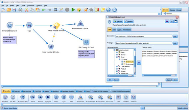This screenshot has width=189, height=110.
Task: Click the Reset button
Action: [175, 80]
